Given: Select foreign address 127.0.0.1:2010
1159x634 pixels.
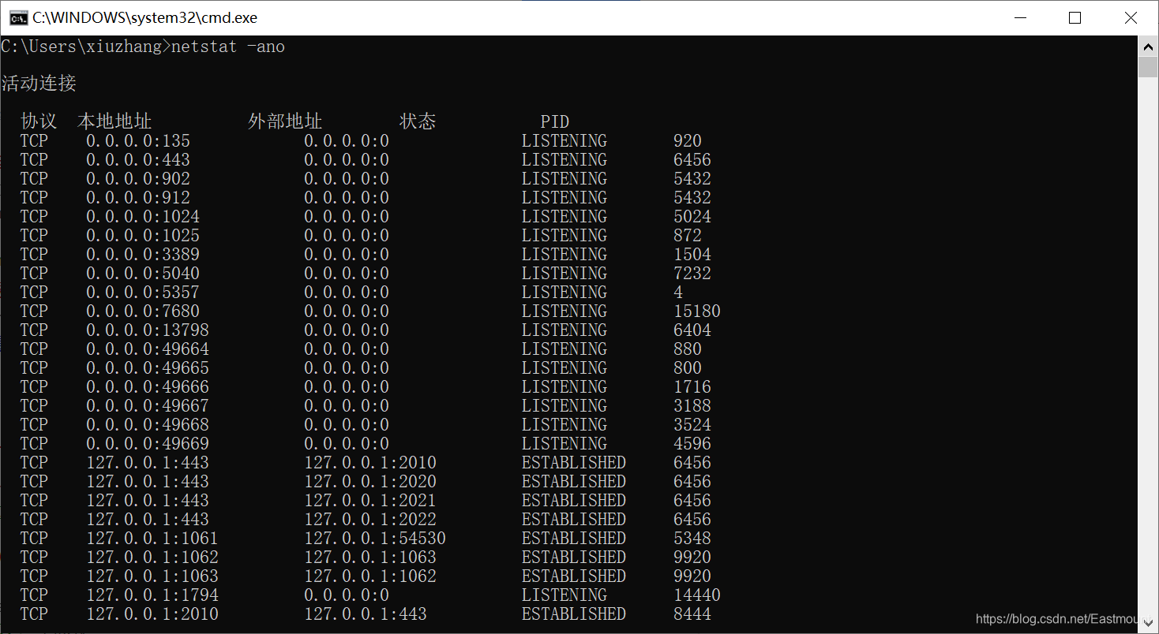Looking at the screenshot, I should tap(370, 463).
